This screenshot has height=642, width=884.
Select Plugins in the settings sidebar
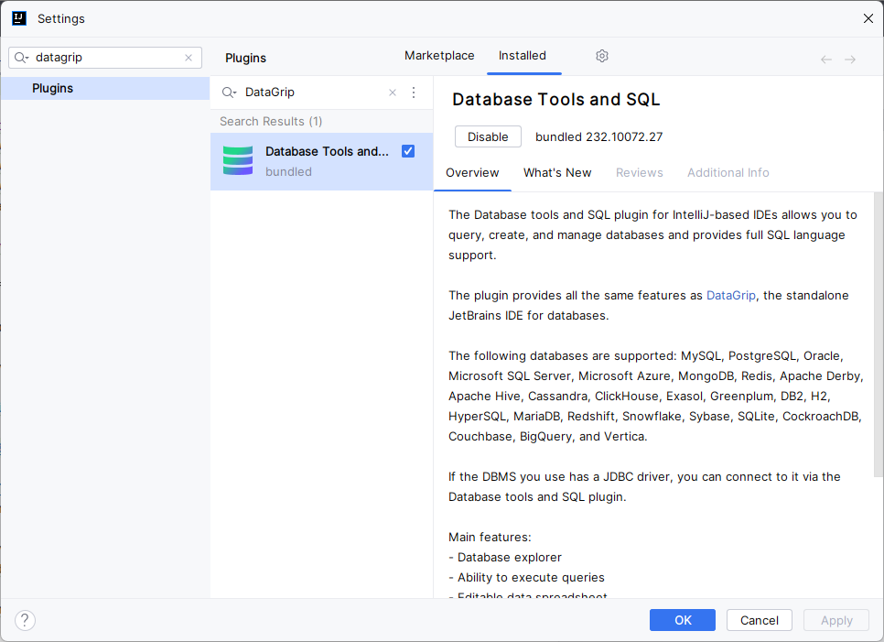[x=52, y=88]
